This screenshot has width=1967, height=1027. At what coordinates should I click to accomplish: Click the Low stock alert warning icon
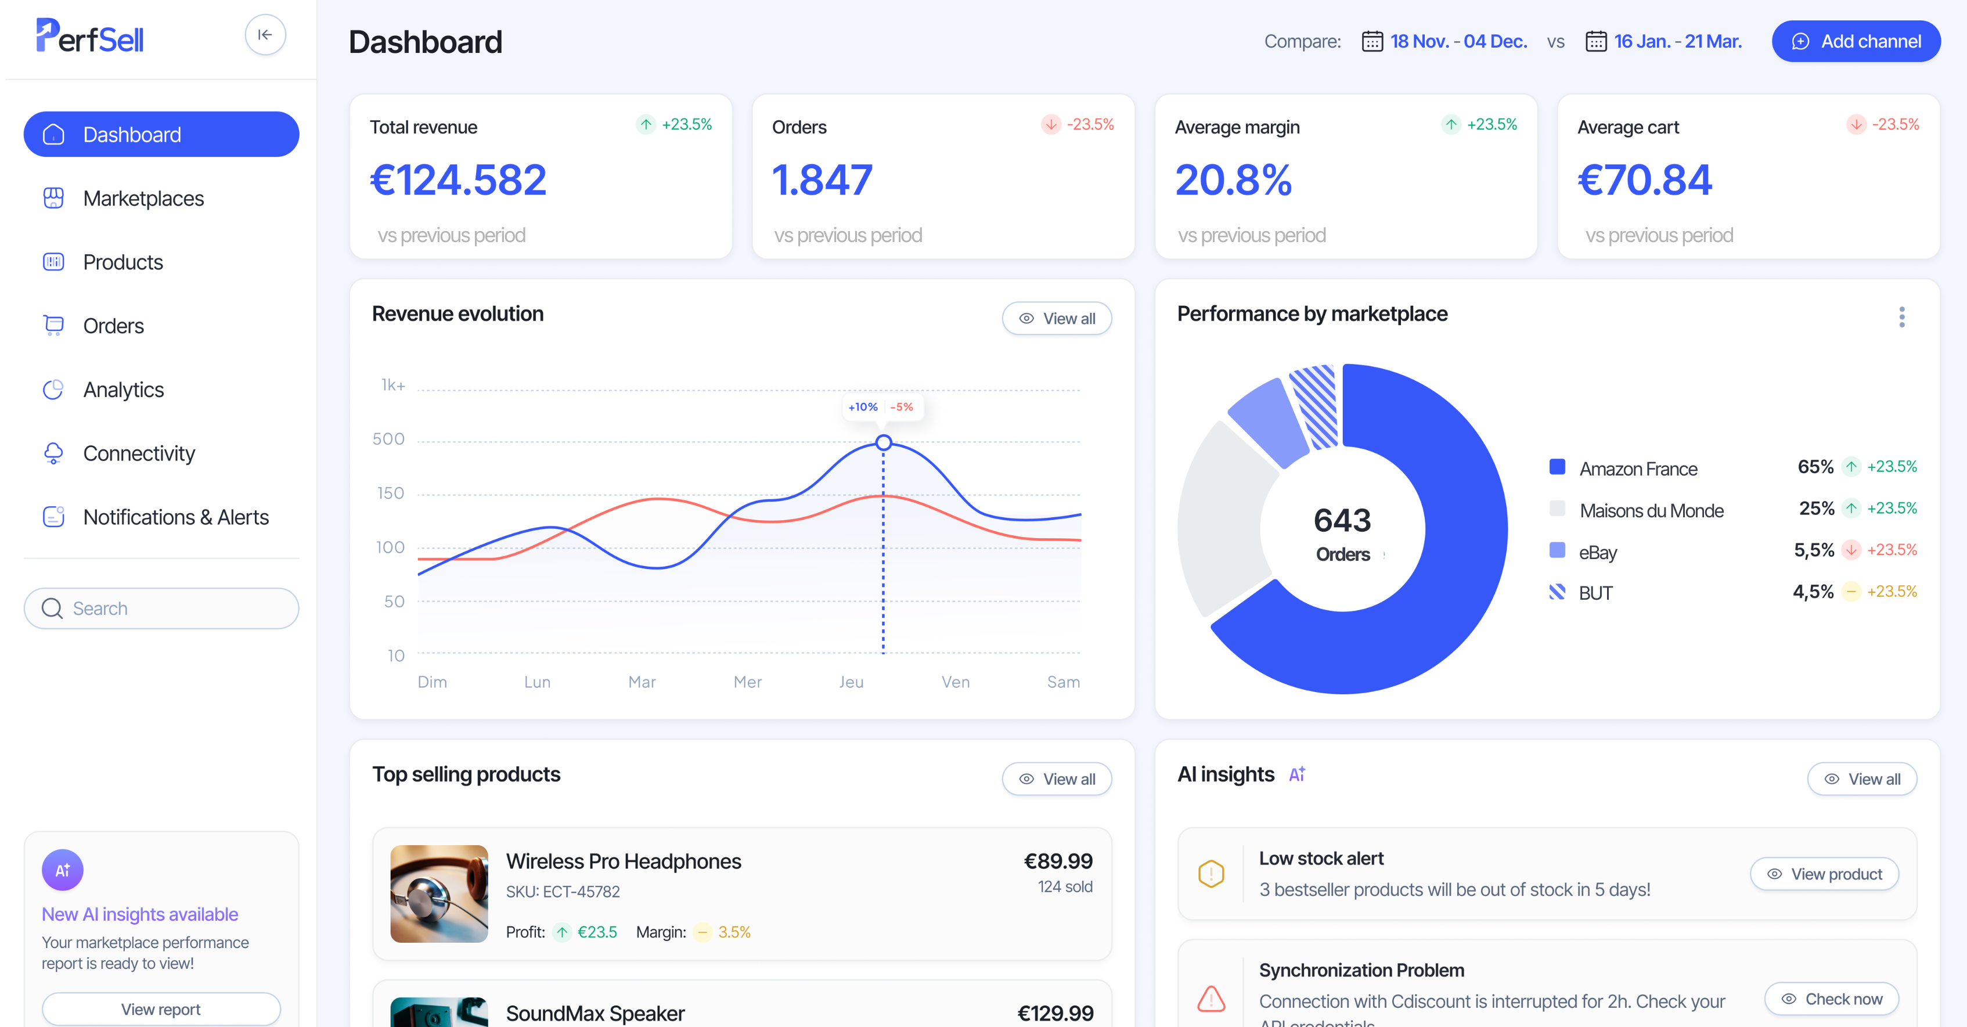pyautogui.click(x=1211, y=874)
